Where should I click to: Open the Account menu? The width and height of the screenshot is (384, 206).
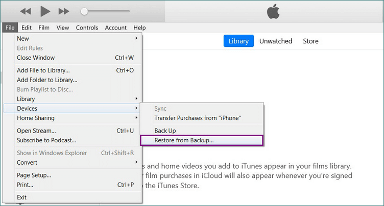pos(115,28)
